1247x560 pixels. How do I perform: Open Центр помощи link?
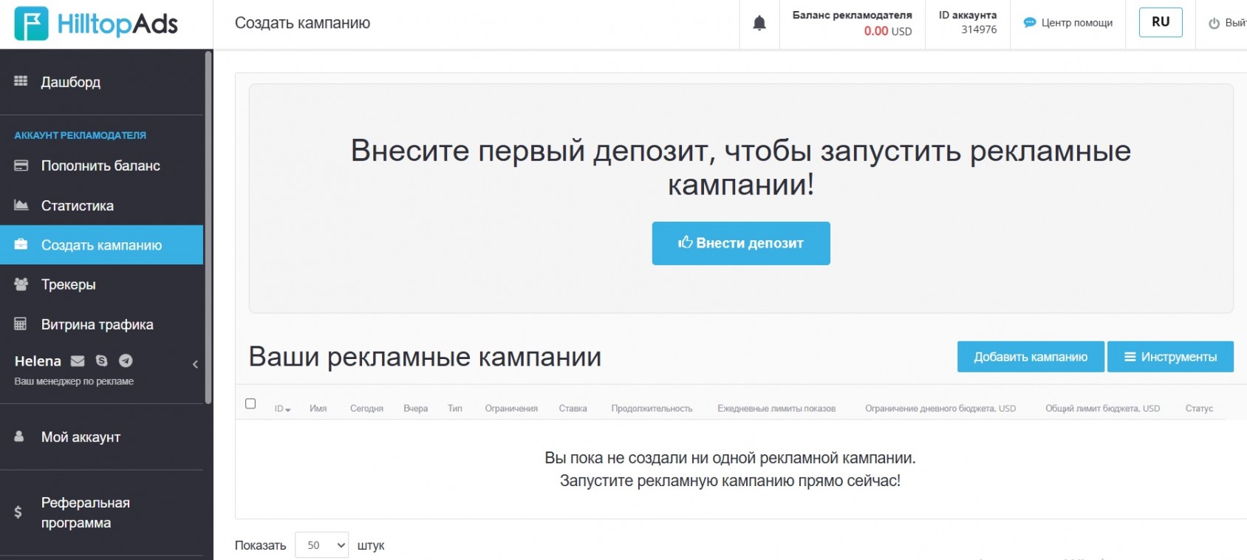[1067, 23]
